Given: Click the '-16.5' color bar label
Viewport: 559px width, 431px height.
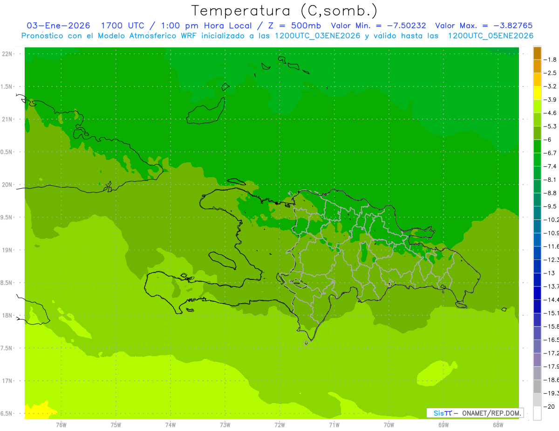Looking at the screenshot, I should click(552, 340).
